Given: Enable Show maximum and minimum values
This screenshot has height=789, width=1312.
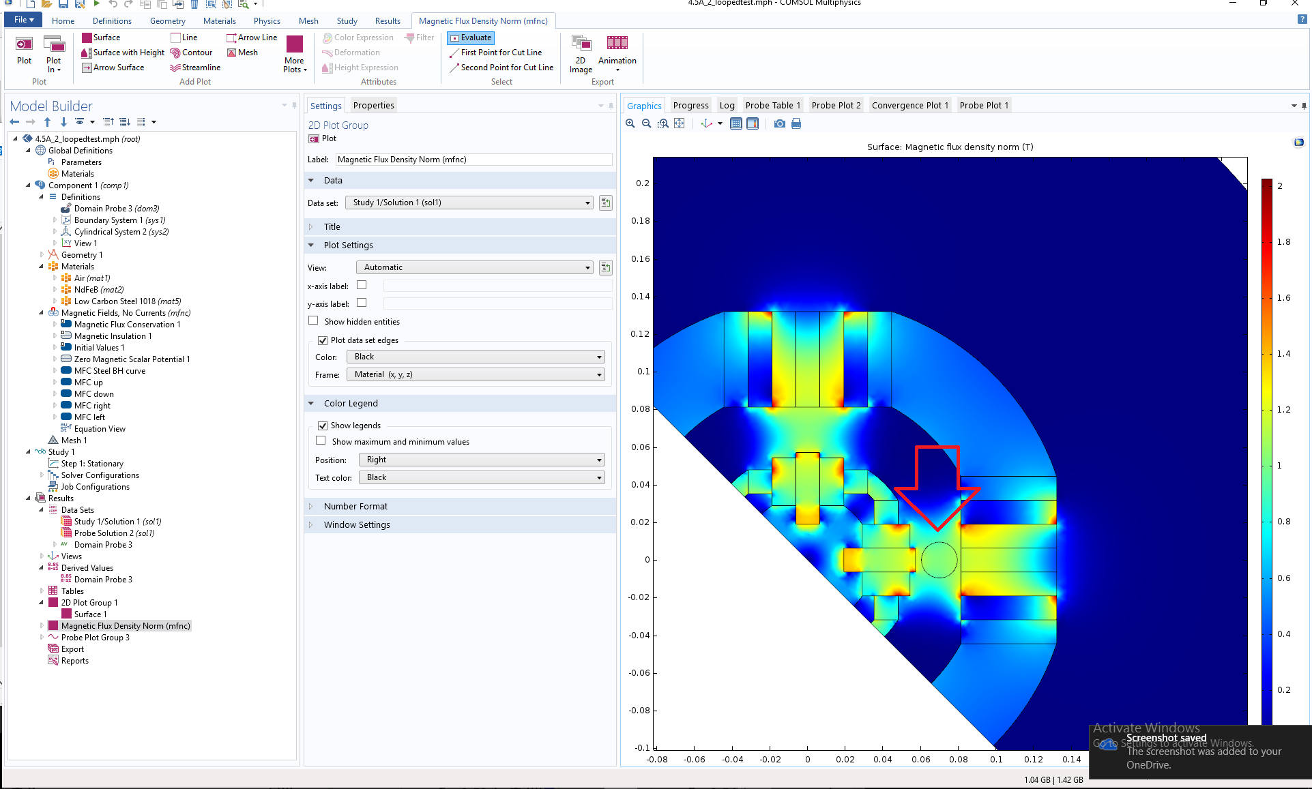Looking at the screenshot, I should tap(321, 441).
